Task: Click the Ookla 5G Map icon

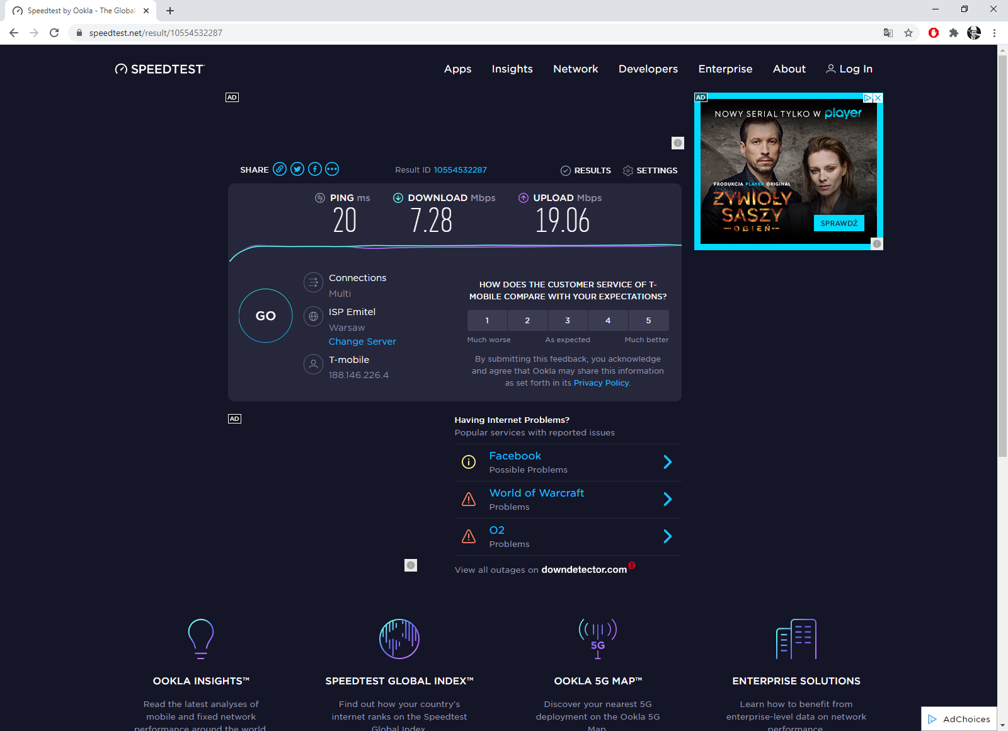Action: [x=598, y=638]
